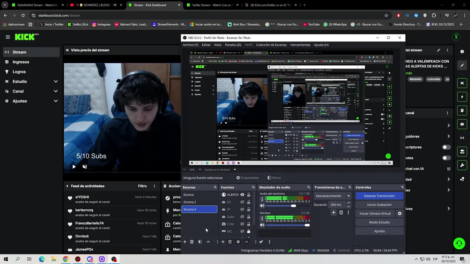
Task: Open scene filters icon in Escenas toolbar
Action: 200,242
